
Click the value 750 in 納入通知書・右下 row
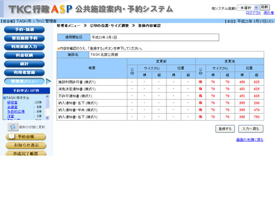[x=257, y=117]
